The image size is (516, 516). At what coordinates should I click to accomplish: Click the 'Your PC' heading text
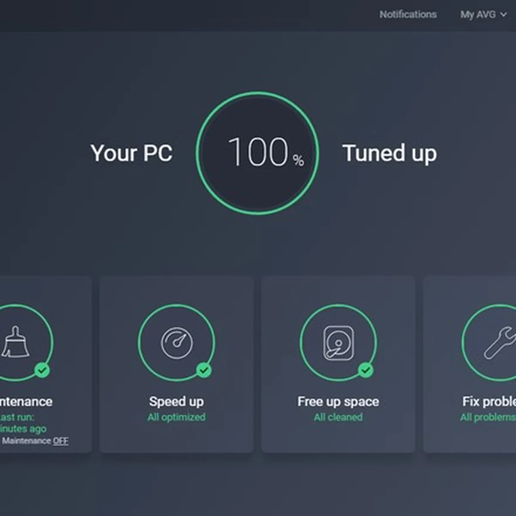[x=132, y=153]
